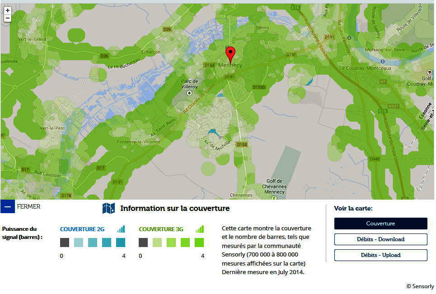Collapse the panel with the blue minus icon
Image resolution: width=436 pixels, height=294 pixels.
pyautogui.click(x=8, y=207)
